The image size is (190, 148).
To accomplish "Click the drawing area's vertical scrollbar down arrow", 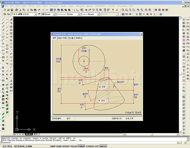I will (x=180, y=132).
